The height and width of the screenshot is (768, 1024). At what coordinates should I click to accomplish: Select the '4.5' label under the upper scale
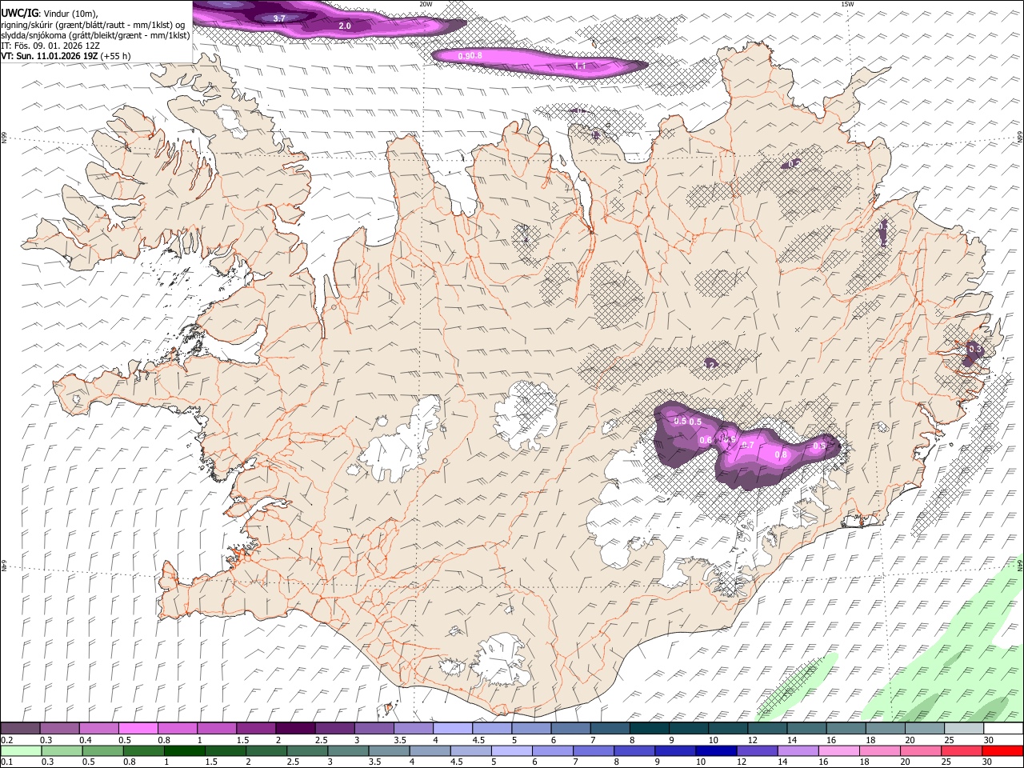[478, 740]
